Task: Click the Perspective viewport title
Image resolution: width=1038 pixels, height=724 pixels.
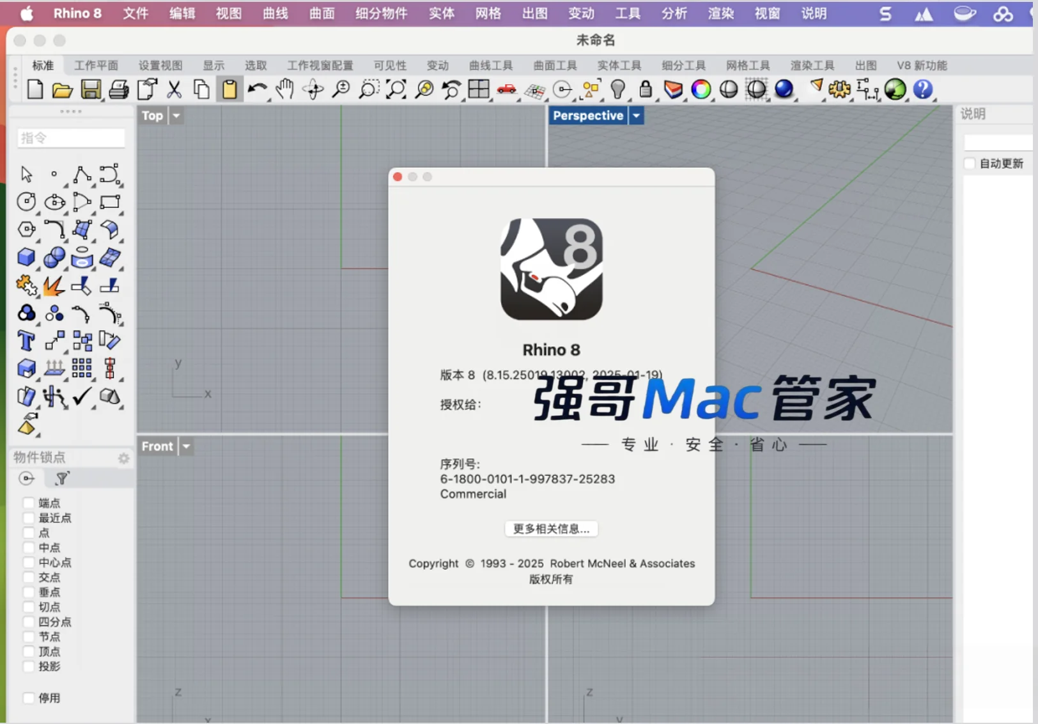Action: (588, 116)
